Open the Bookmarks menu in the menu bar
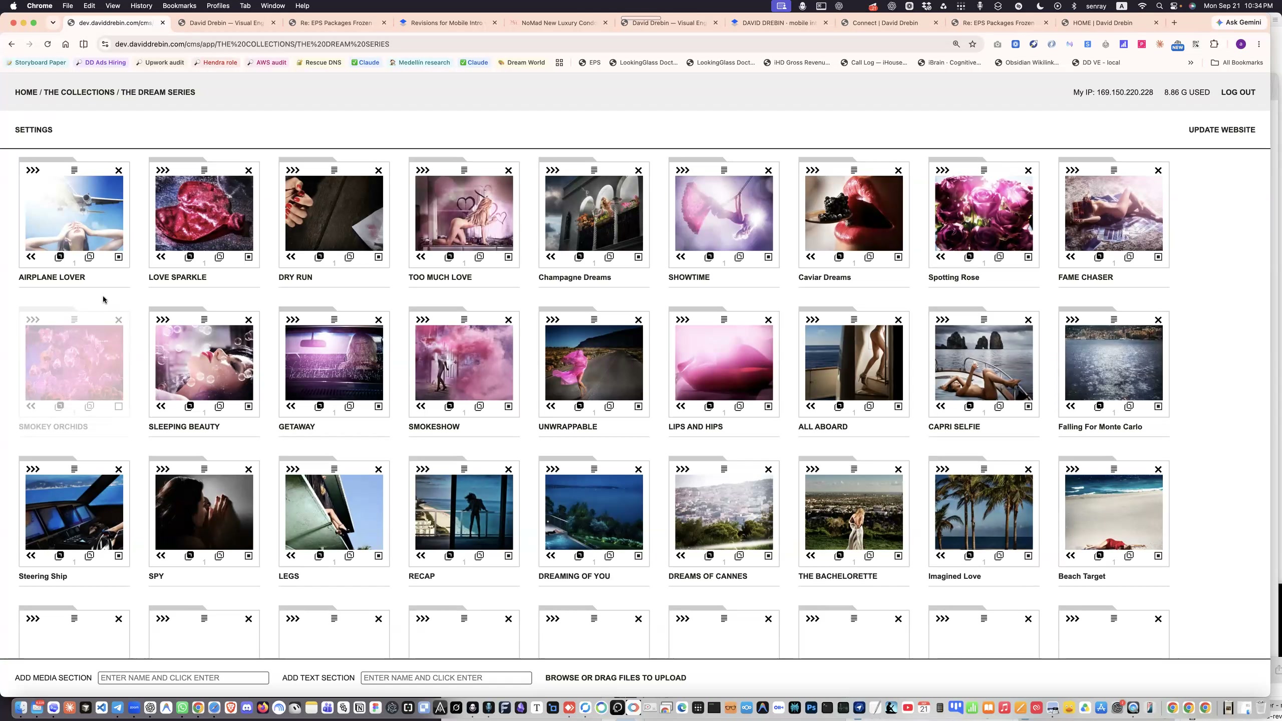Viewport: 1282px width, 721px height. coord(179,6)
